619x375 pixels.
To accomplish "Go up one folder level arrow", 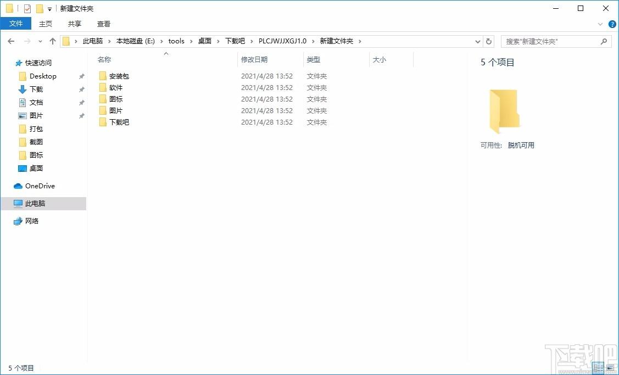I will tap(53, 41).
